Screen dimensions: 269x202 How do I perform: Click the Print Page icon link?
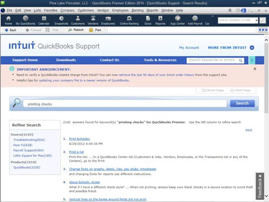click(x=240, y=90)
